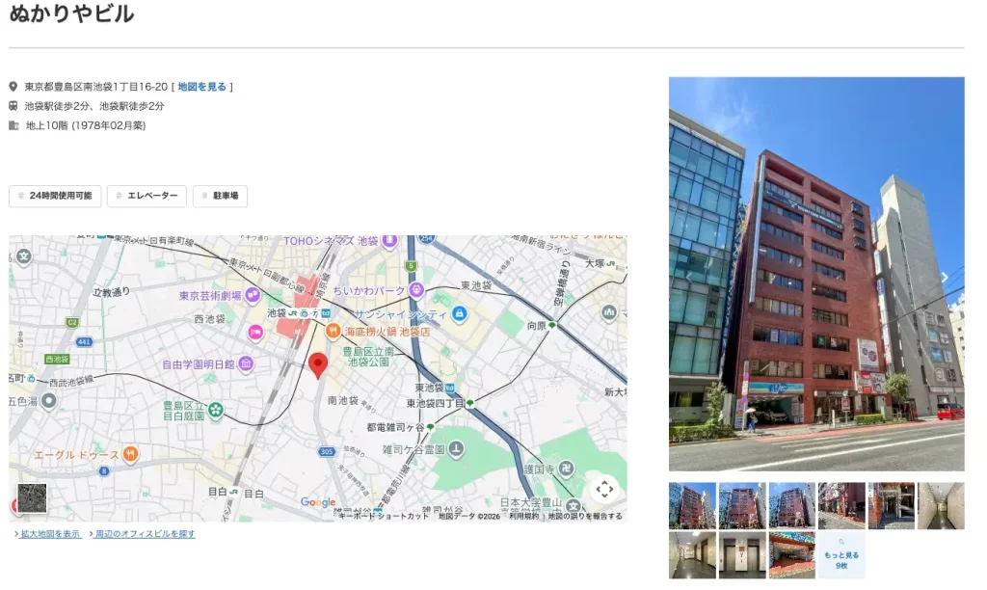The height and width of the screenshot is (590, 987).
Task: Select the 24時間使用可能 tag
Action: coord(55,196)
